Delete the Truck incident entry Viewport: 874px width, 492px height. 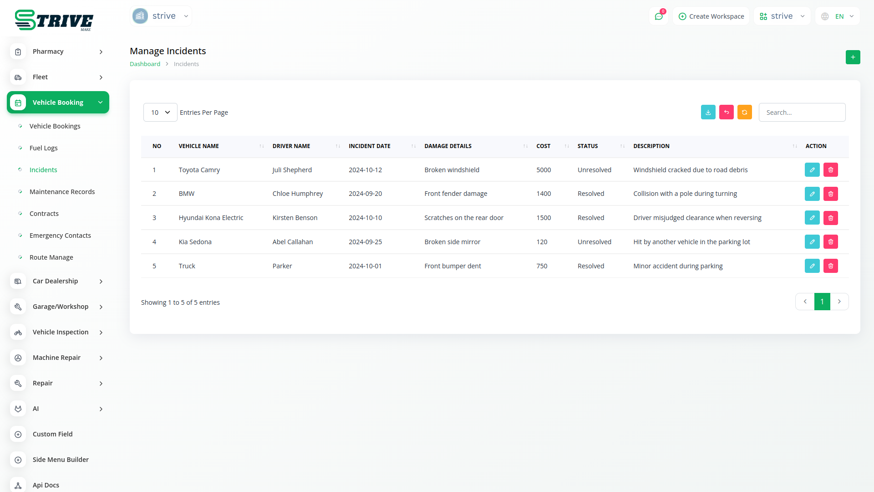click(830, 266)
